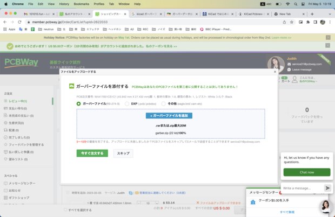
Task: Open the Apps bookmarks shortcut
Action: 9,29
